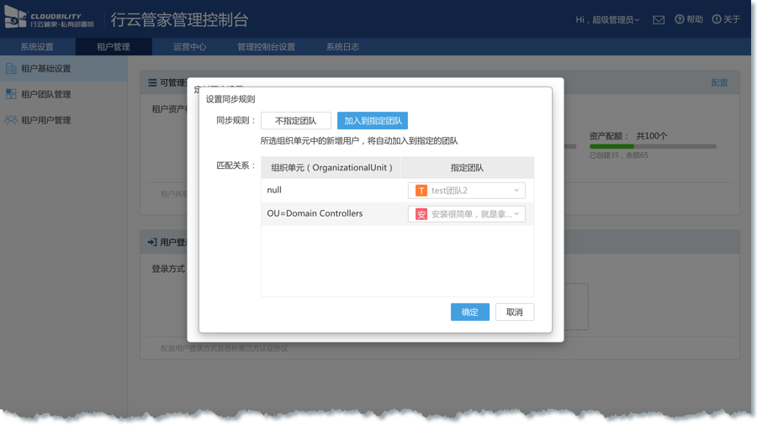The height and width of the screenshot is (425, 757).
Task: Click the orange T team avatar icon
Action: pos(421,191)
